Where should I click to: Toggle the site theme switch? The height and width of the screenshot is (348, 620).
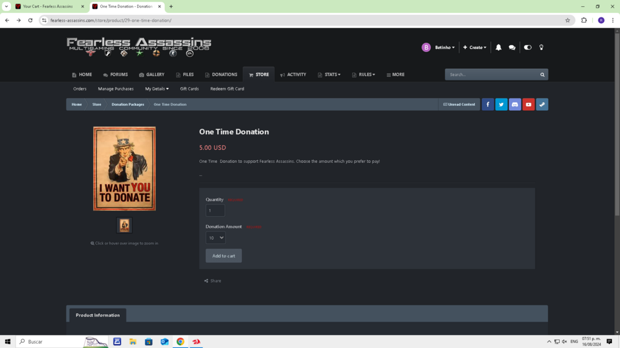click(x=528, y=48)
